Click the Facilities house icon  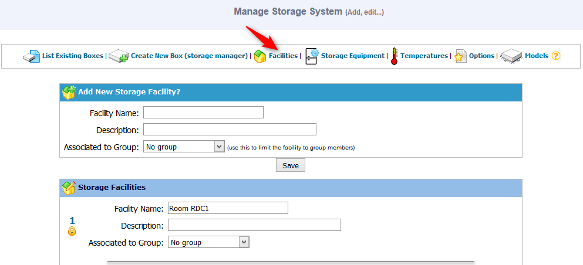point(260,57)
